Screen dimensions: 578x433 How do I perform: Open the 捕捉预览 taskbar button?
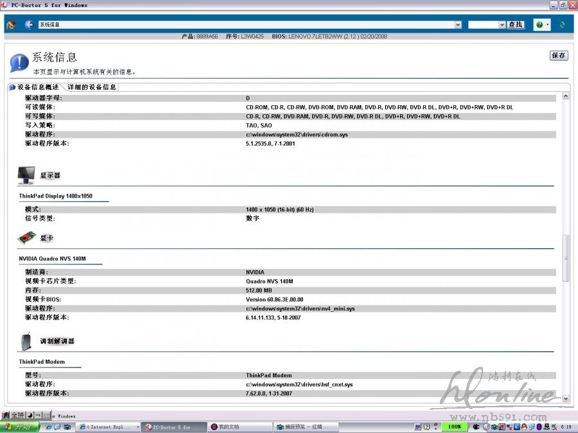(x=307, y=427)
